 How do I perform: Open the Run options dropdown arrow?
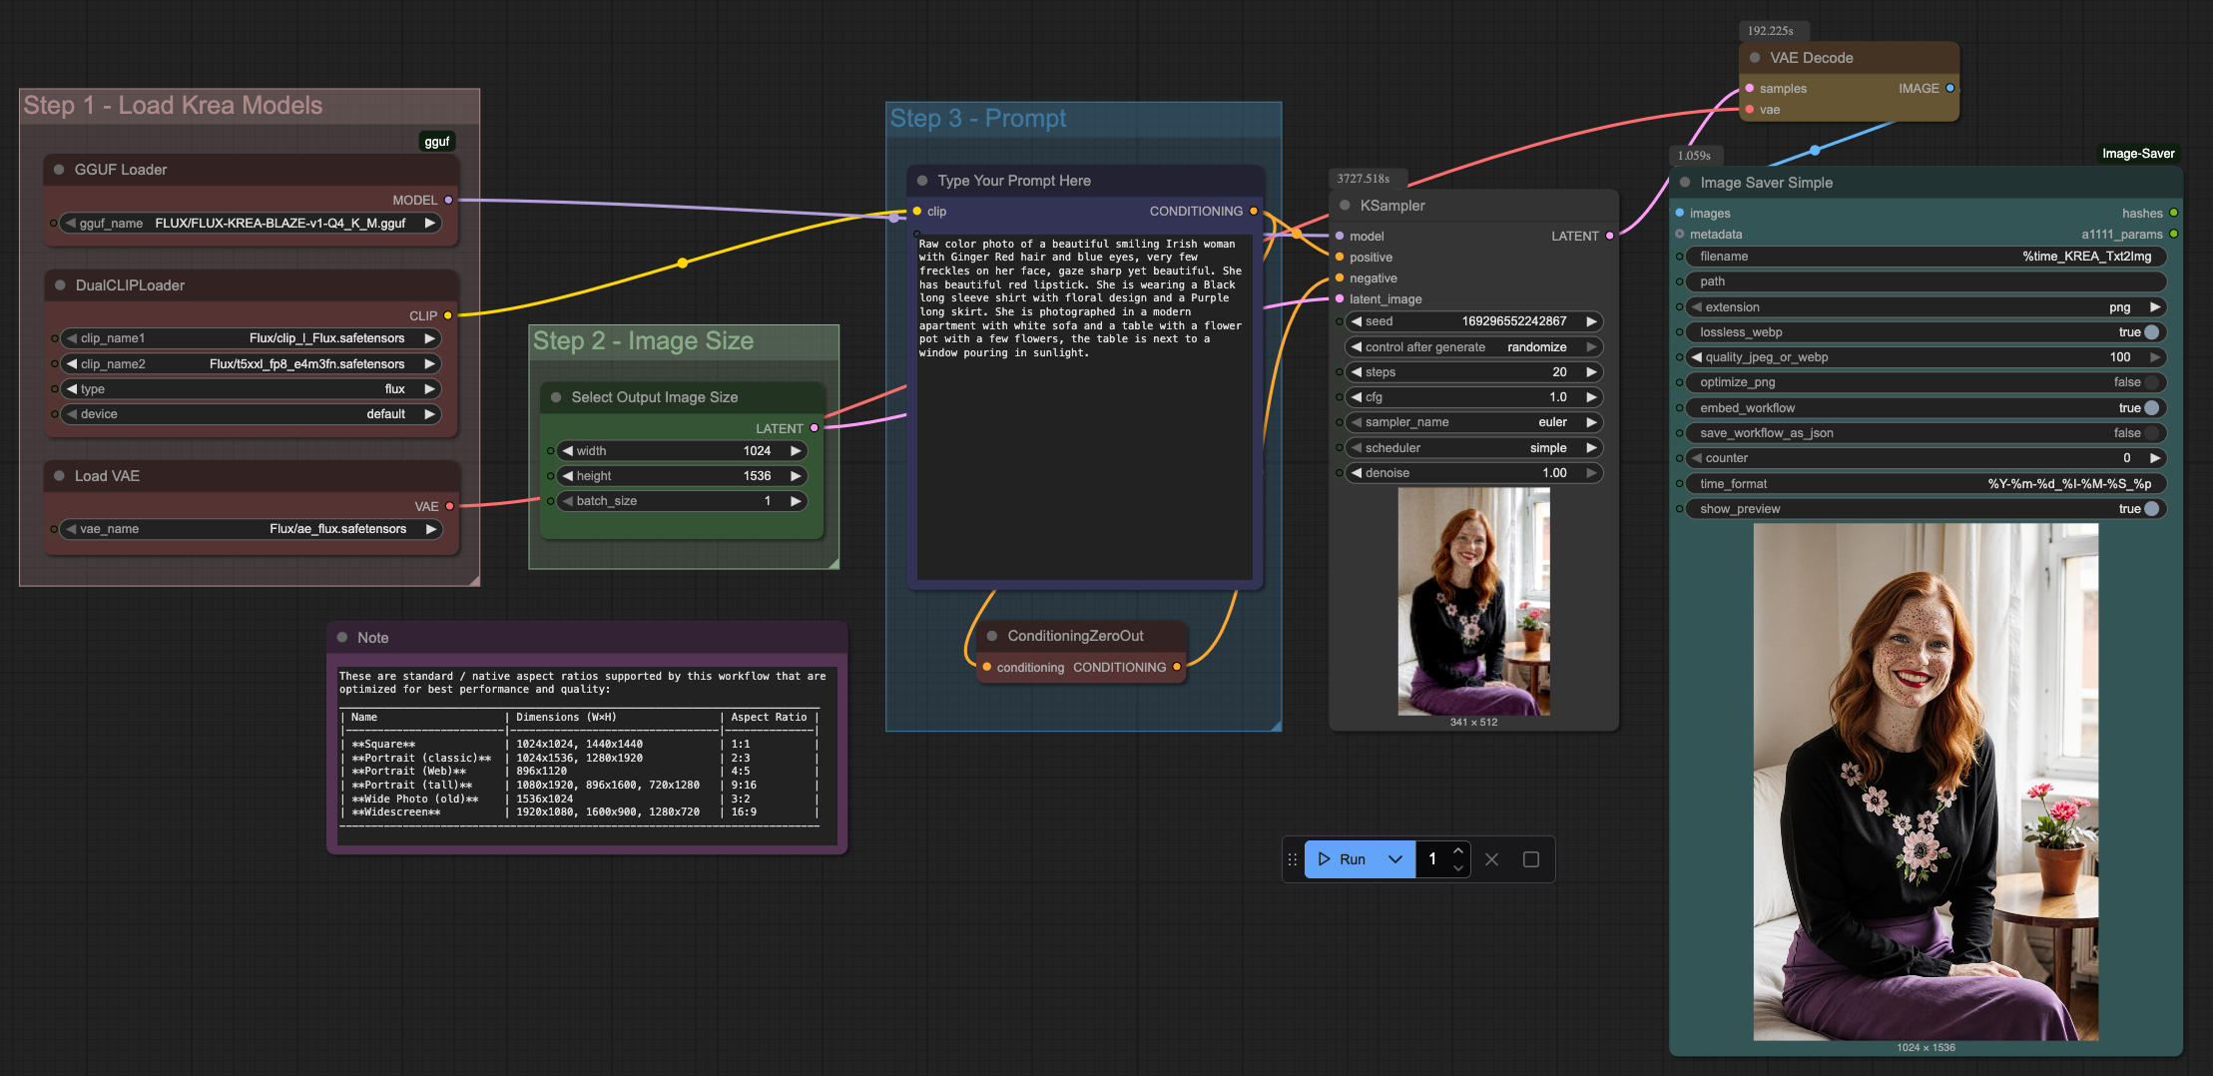coord(1395,859)
